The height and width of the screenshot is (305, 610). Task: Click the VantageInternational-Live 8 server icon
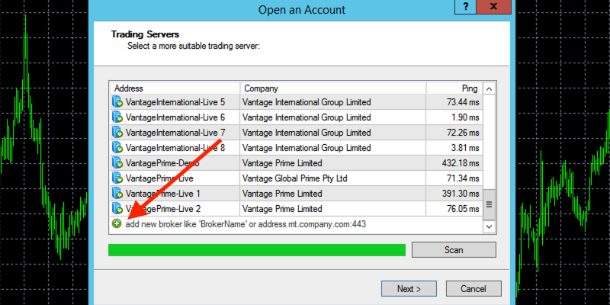point(117,148)
